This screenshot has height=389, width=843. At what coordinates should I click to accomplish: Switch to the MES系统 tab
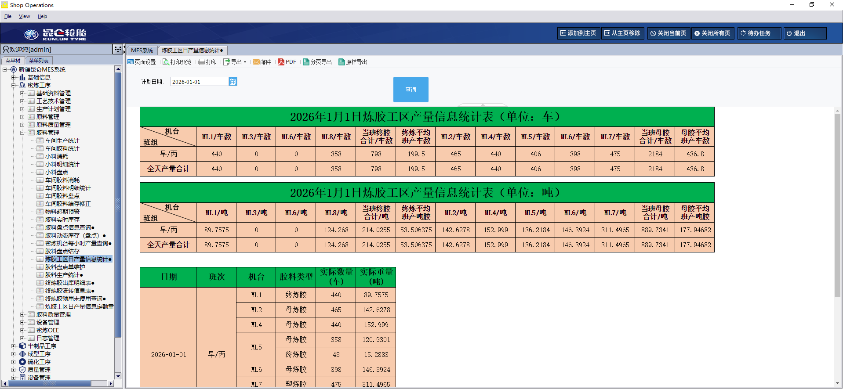pos(142,50)
